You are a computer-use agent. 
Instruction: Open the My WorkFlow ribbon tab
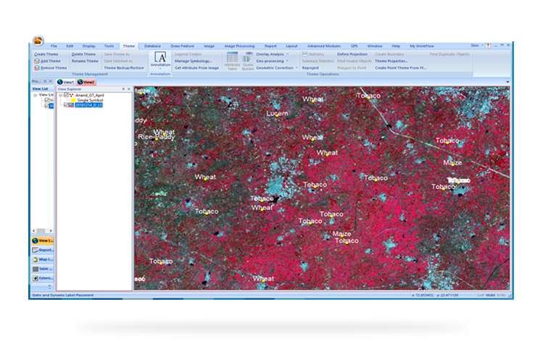click(x=422, y=46)
